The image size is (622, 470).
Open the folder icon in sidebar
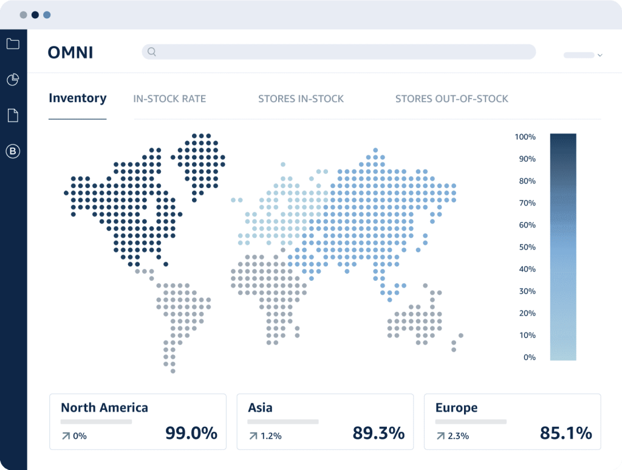13,44
